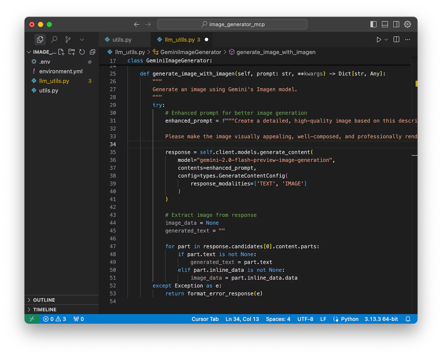This screenshot has width=442, height=356.
Task: Select language mode Python
Action: click(x=349, y=319)
